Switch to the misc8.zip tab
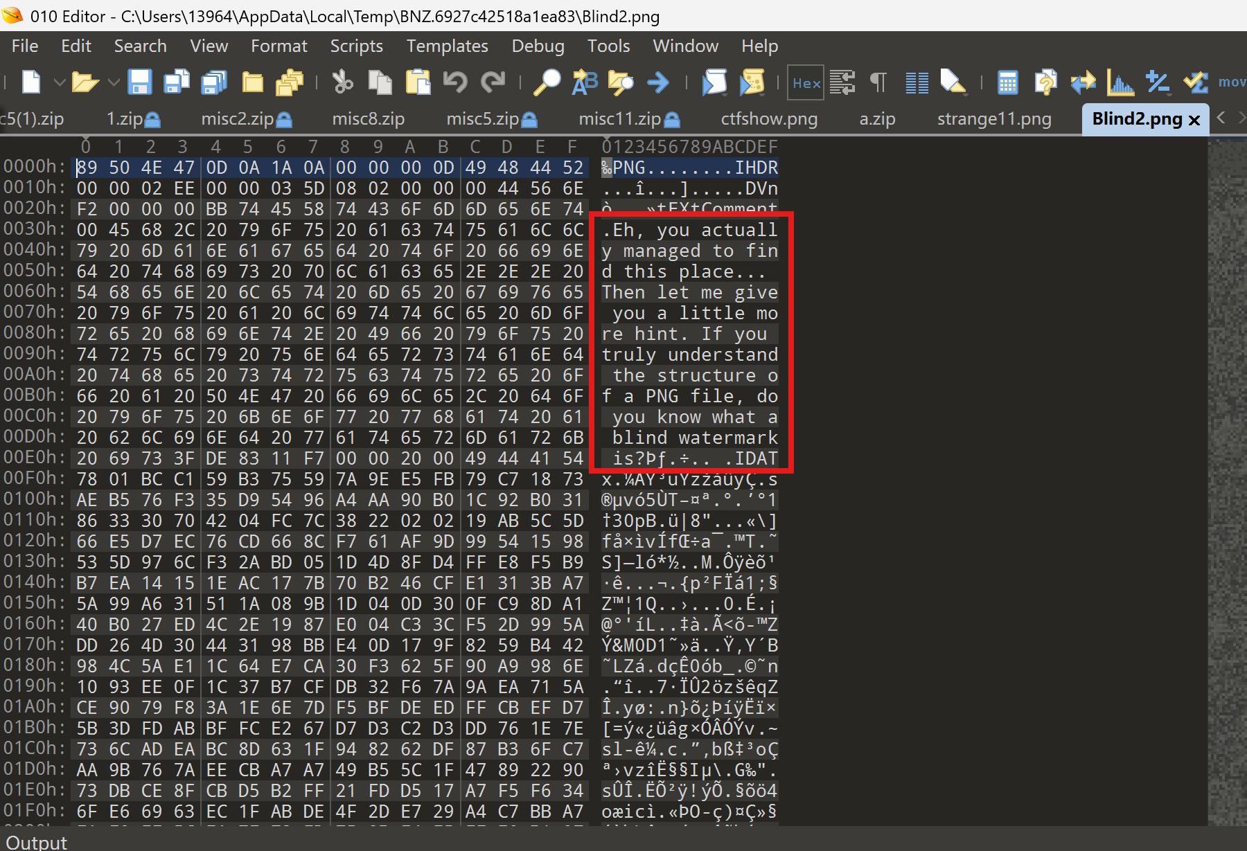This screenshot has width=1247, height=851. pos(368,119)
